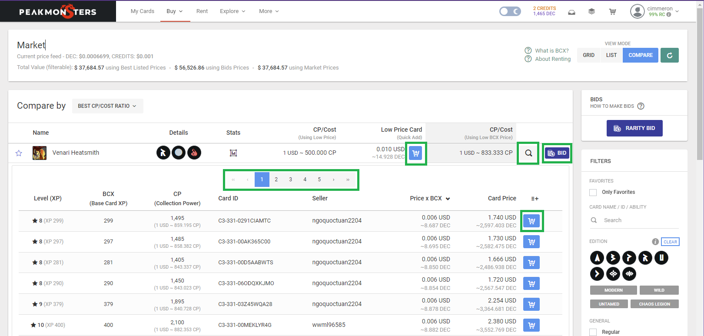This screenshot has width=704, height=336.
Task: Click magnifier icon in Venari Heatsmith row
Action: pyautogui.click(x=528, y=153)
